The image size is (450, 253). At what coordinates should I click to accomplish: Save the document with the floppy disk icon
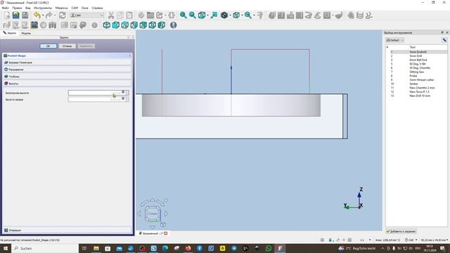pyautogui.click(x=25, y=15)
